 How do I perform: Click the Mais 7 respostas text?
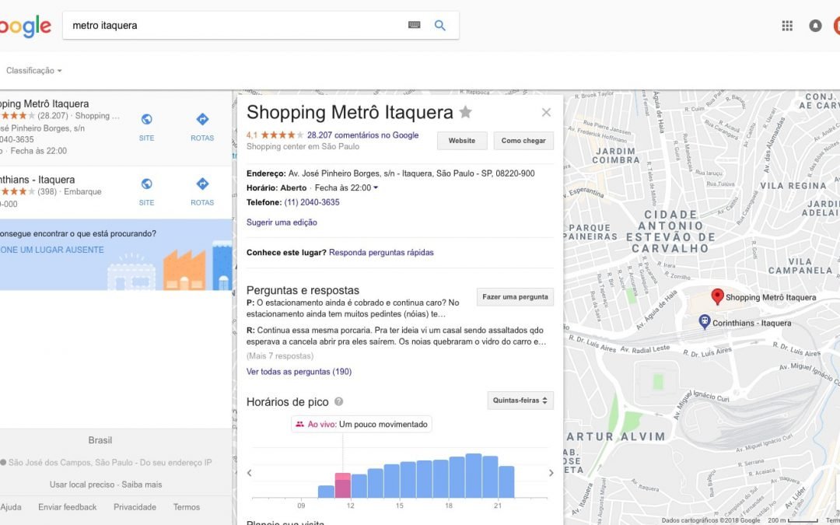coord(280,356)
